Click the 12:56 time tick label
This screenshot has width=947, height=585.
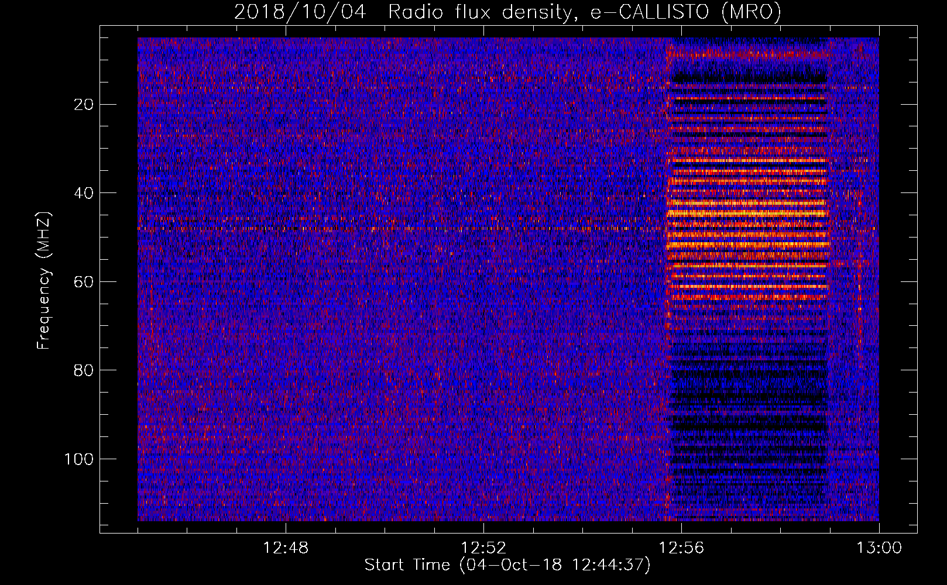click(x=681, y=548)
